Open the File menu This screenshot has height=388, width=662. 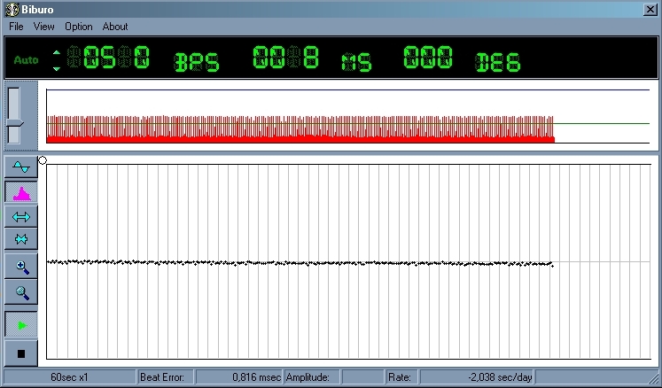[x=16, y=27]
